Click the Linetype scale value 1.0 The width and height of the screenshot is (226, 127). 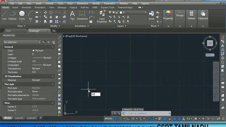[x=34, y=61]
